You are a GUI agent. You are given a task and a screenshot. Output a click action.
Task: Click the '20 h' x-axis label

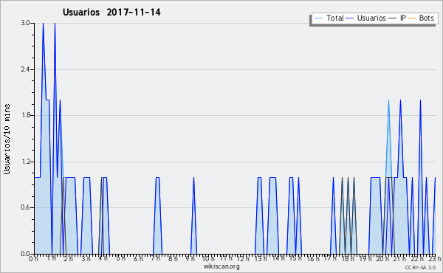click(x=382, y=258)
